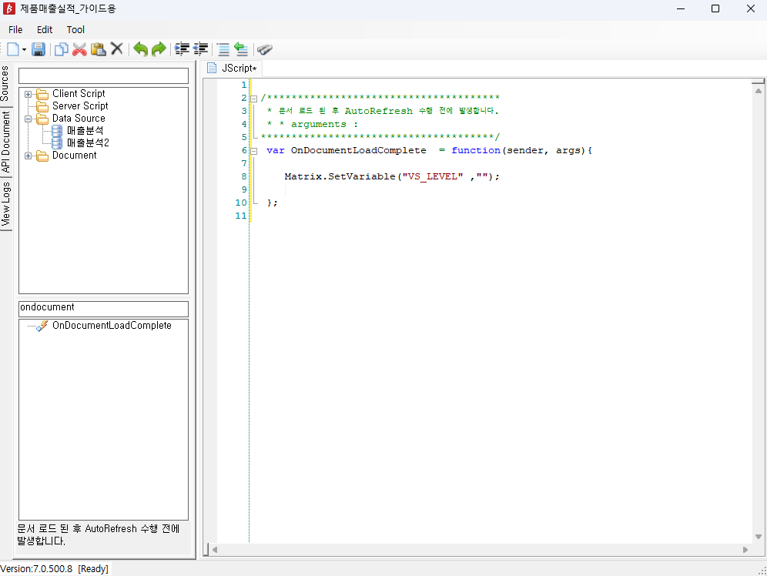
Task: Click the JScript tab document icon
Action: click(211, 68)
